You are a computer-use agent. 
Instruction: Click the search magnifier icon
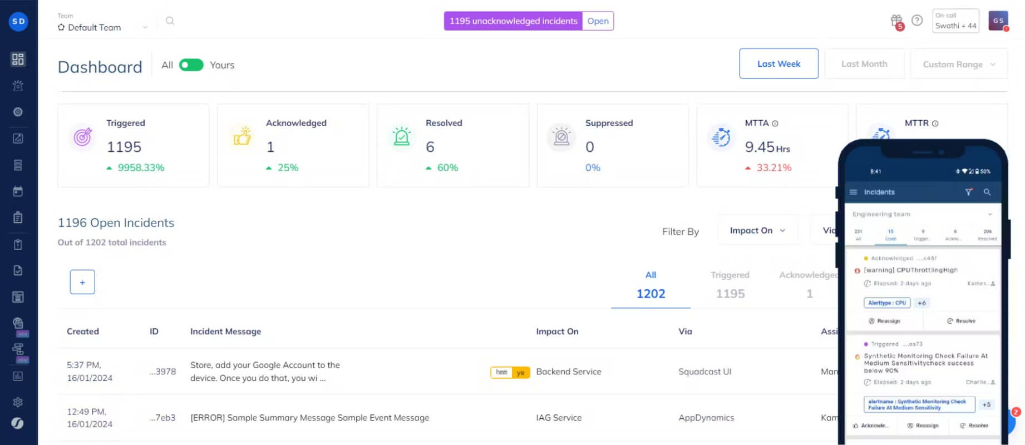[170, 21]
